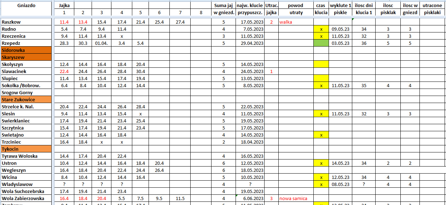
Task: Click the red 22.4 in Slawacinek row
Action: click(x=64, y=71)
